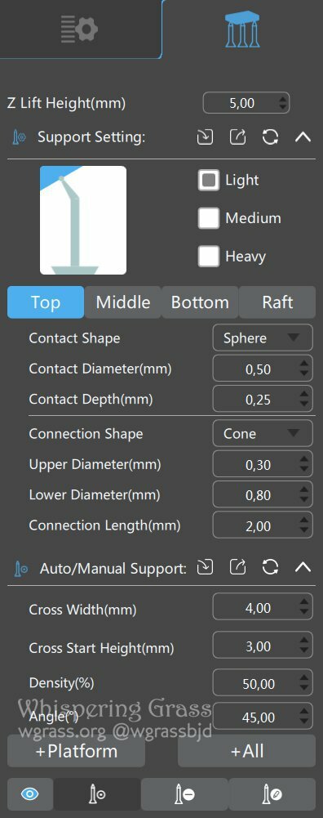Reset Support Setting with refresh icon

click(x=270, y=138)
